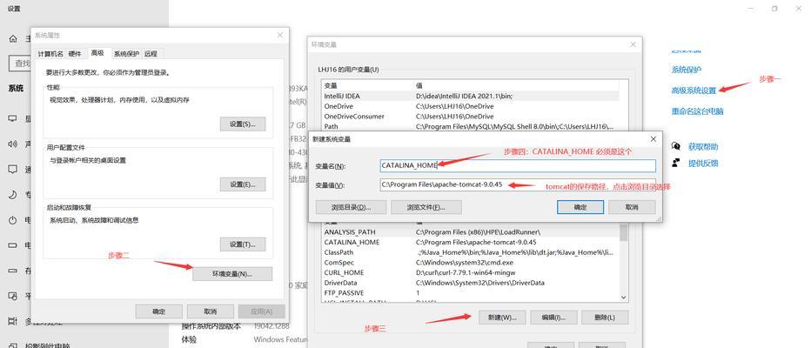The image size is (811, 348).
Task: Select DriverData system variable row
Action: tap(470, 283)
